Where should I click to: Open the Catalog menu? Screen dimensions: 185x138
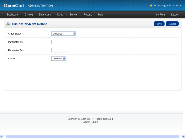point(29,15)
